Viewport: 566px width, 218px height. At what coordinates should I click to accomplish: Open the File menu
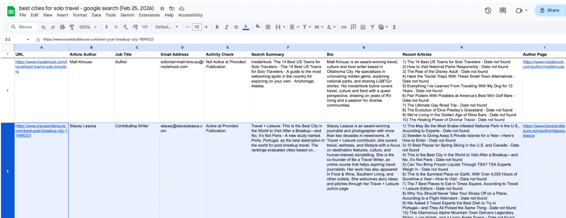point(23,15)
